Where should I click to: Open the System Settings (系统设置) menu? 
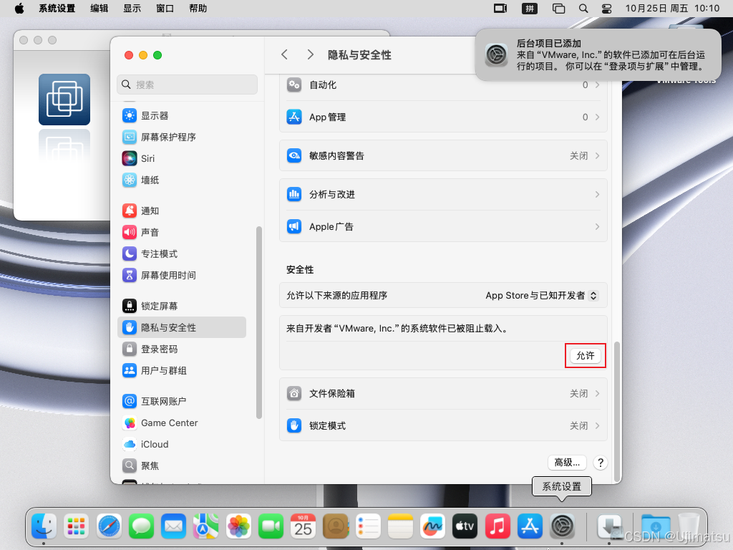[57, 9]
